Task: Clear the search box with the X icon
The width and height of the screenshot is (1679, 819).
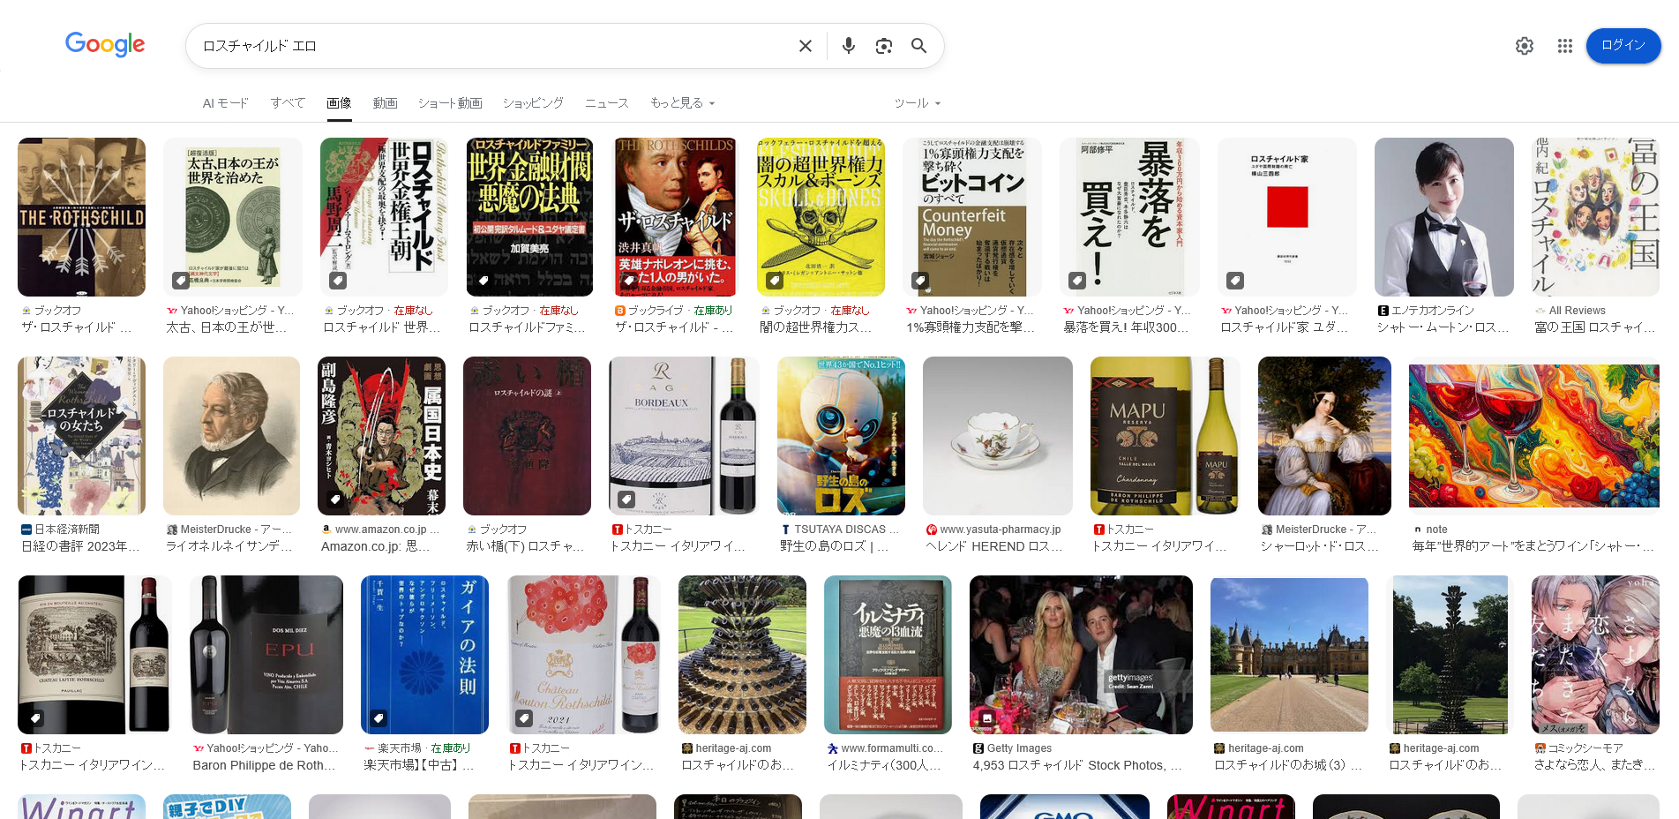Action: pyautogui.click(x=805, y=46)
